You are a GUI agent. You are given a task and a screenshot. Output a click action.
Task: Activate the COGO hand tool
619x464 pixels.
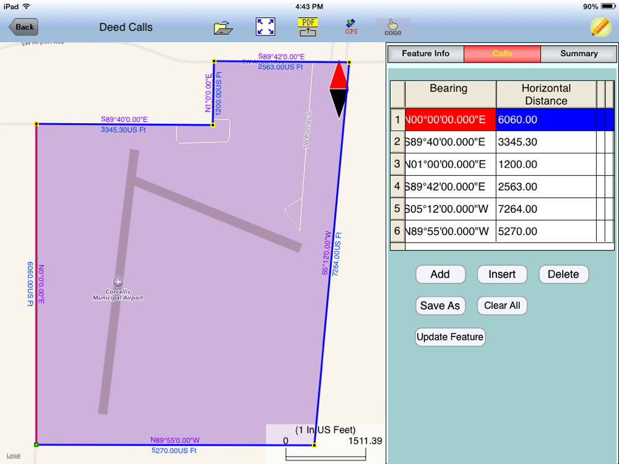pos(393,27)
